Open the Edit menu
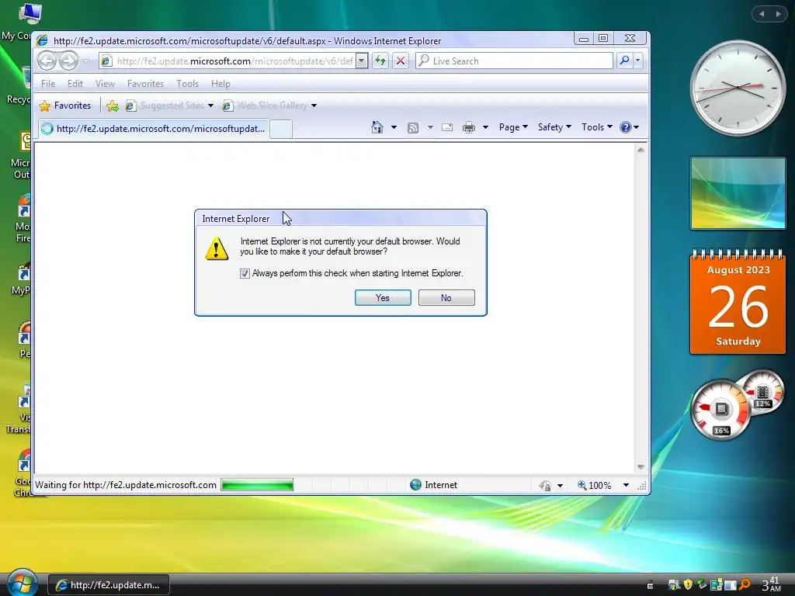The image size is (795, 596). 75,84
